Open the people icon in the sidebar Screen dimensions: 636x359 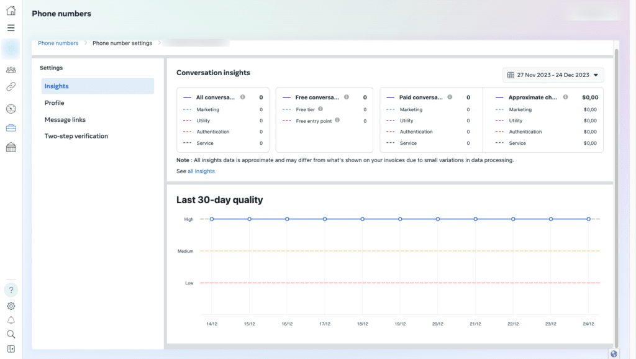pyautogui.click(x=11, y=70)
